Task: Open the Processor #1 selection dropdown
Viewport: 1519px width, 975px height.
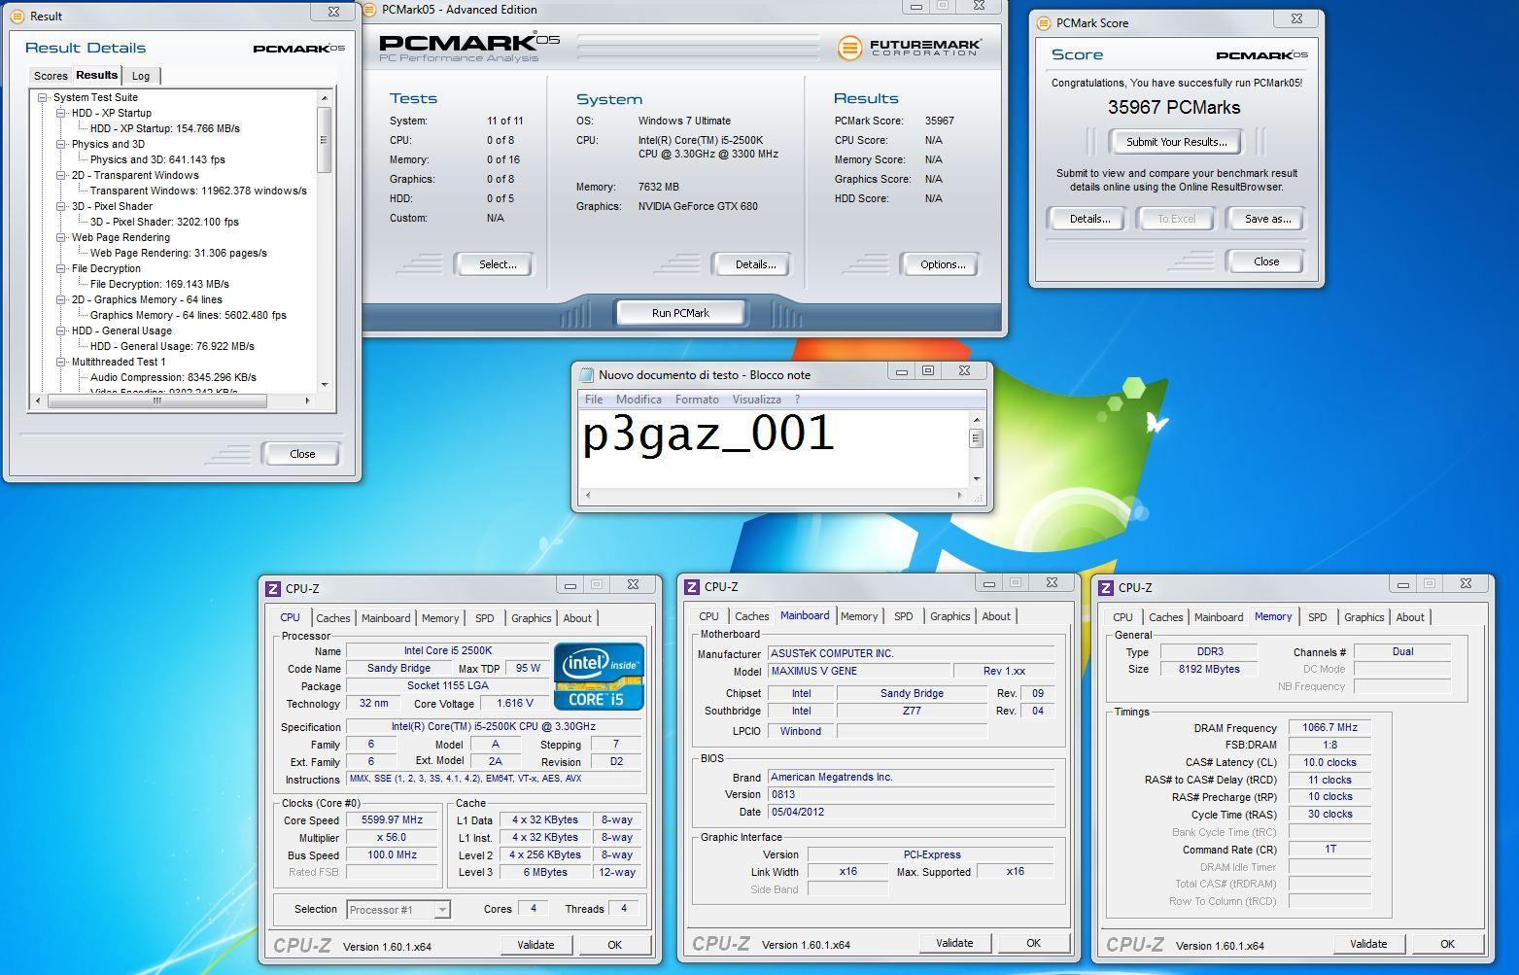Action: [x=442, y=910]
